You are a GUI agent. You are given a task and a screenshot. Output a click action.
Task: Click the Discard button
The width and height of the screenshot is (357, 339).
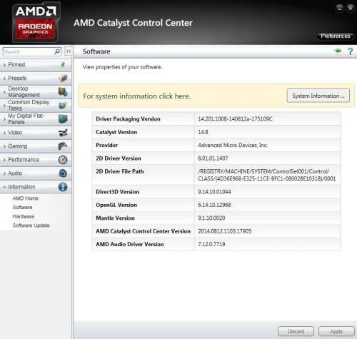tap(296, 331)
